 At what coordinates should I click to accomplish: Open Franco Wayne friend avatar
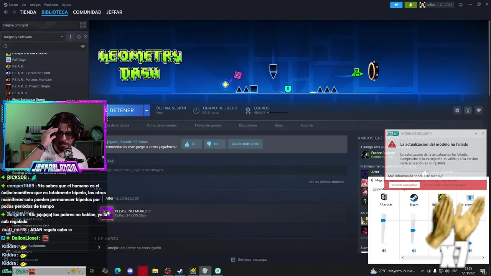tap(365, 154)
